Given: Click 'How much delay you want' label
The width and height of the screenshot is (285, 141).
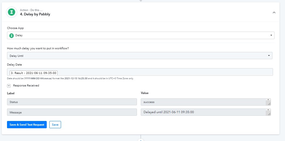Looking at the screenshot, I should [x=38, y=48].
